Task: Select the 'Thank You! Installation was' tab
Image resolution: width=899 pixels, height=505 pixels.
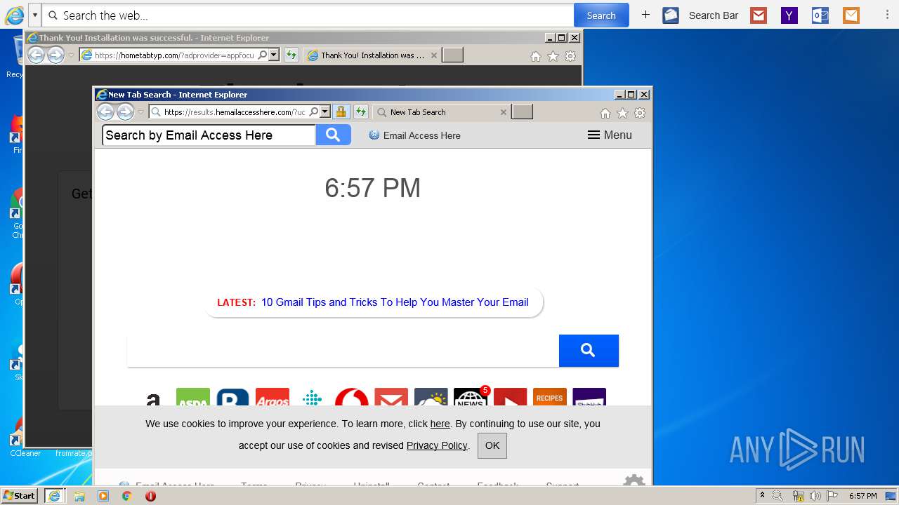Action: (372, 55)
